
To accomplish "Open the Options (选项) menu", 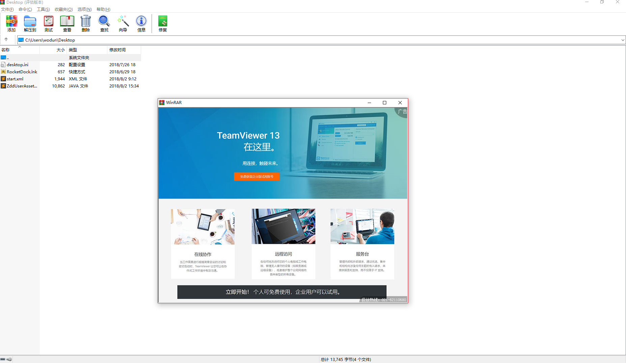I will (x=84, y=9).
